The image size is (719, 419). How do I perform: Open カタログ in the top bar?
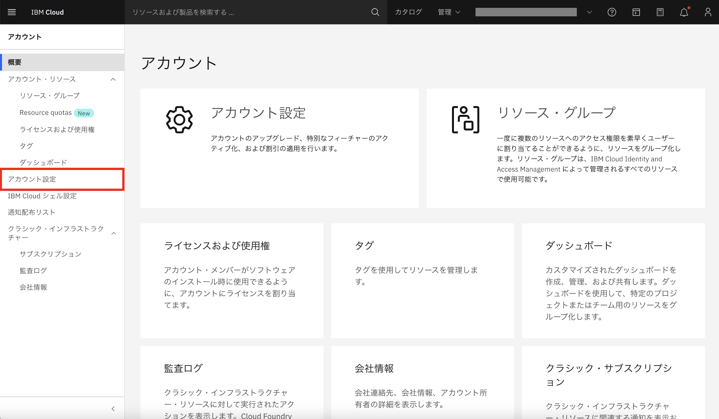tap(409, 12)
